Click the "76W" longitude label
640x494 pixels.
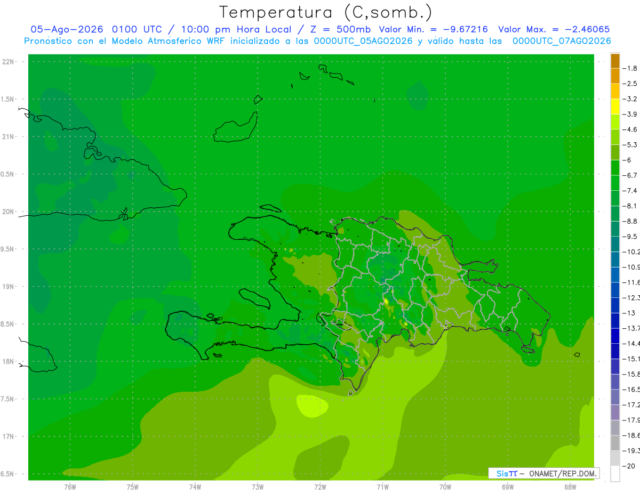(70, 487)
